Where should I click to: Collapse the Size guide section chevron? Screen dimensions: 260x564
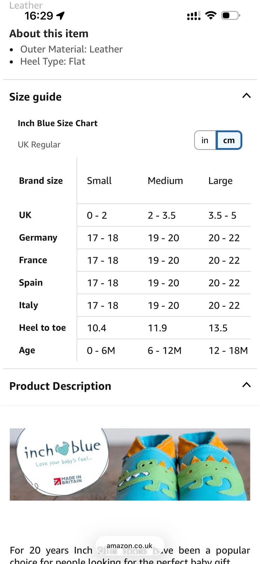pos(246,96)
